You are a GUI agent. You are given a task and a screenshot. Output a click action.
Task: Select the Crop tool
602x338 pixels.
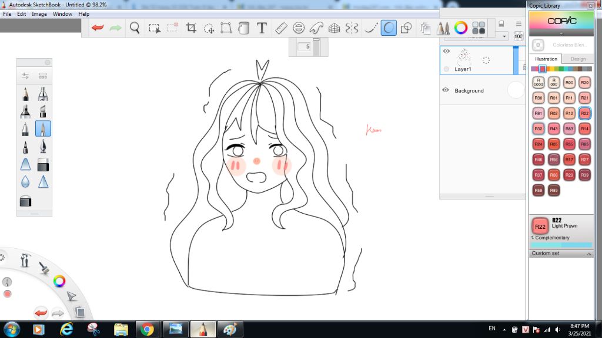pyautogui.click(x=191, y=28)
